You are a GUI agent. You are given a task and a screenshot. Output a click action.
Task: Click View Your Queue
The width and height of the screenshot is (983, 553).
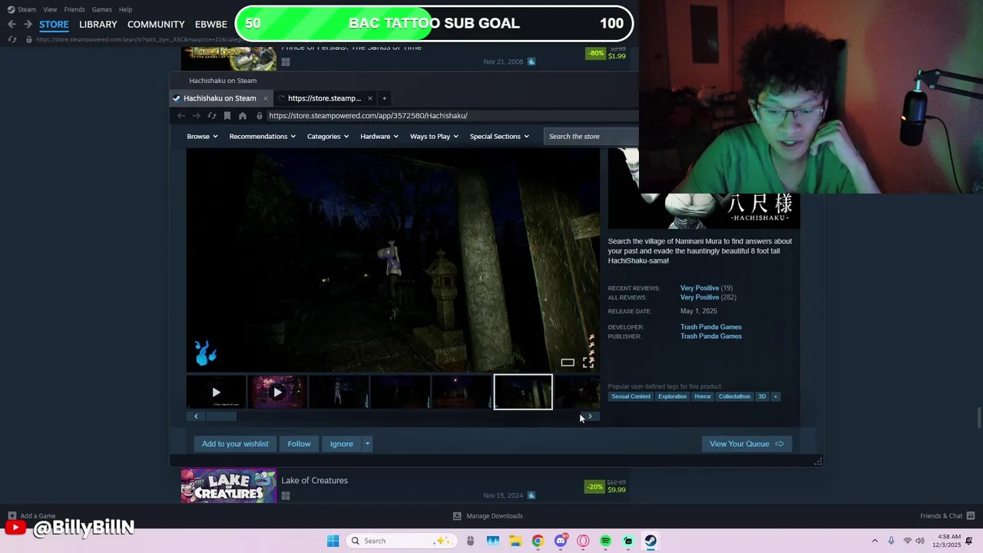click(x=746, y=444)
